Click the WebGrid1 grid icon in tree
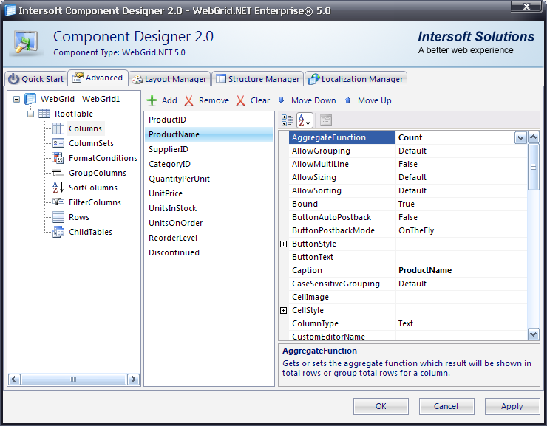This screenshot has height=426, width=547. (30, 99)
